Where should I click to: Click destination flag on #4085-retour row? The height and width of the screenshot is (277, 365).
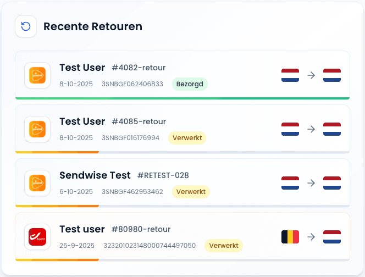click(332, 129)
